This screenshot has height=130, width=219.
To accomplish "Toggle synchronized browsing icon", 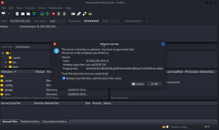I will (84, 14).
